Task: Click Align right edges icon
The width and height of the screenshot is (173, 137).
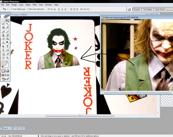Action: tap(65, 9)
